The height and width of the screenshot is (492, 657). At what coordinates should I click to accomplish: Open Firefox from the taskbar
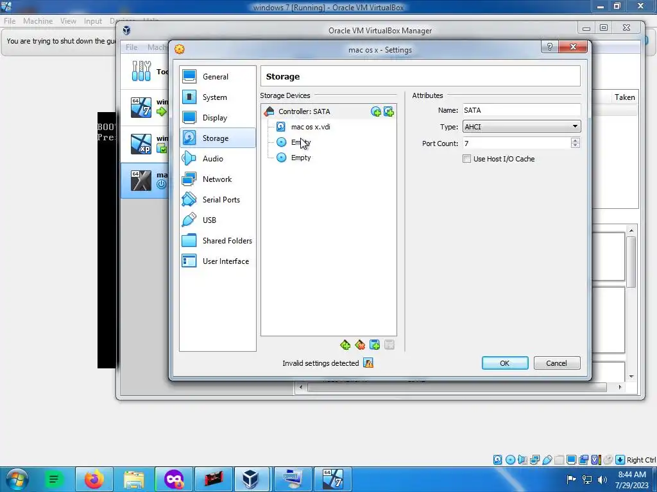94,479
